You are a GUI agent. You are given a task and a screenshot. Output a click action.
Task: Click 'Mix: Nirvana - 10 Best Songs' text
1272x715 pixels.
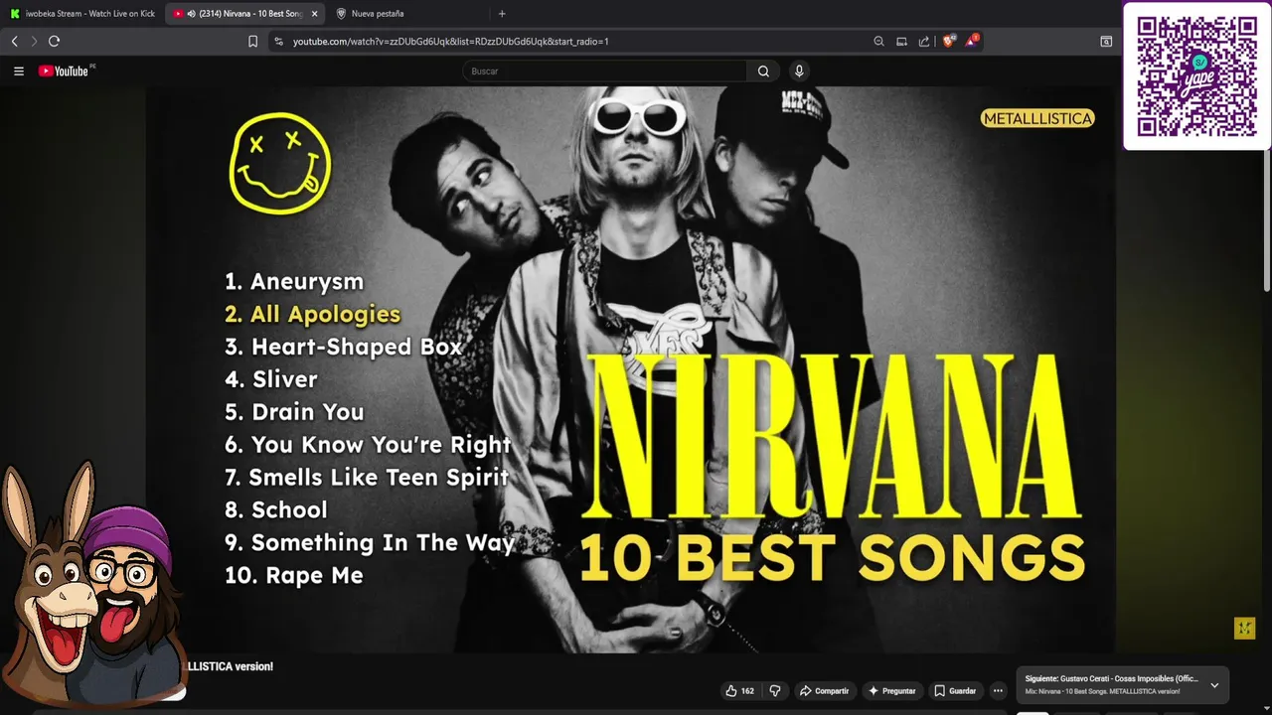pos(1103,691)
